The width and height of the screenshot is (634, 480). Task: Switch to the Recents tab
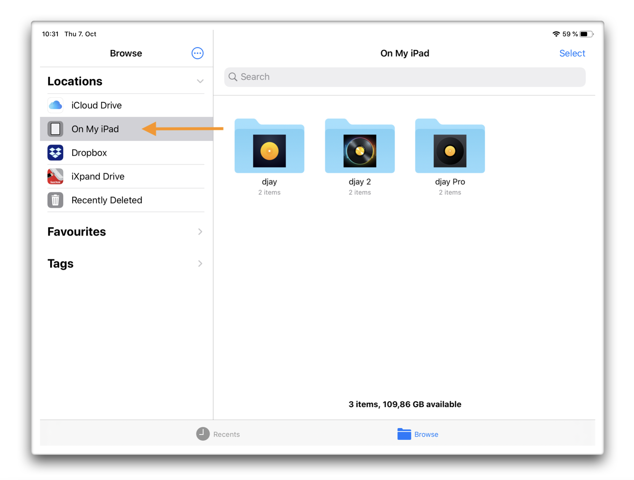[x=218, y=434]
